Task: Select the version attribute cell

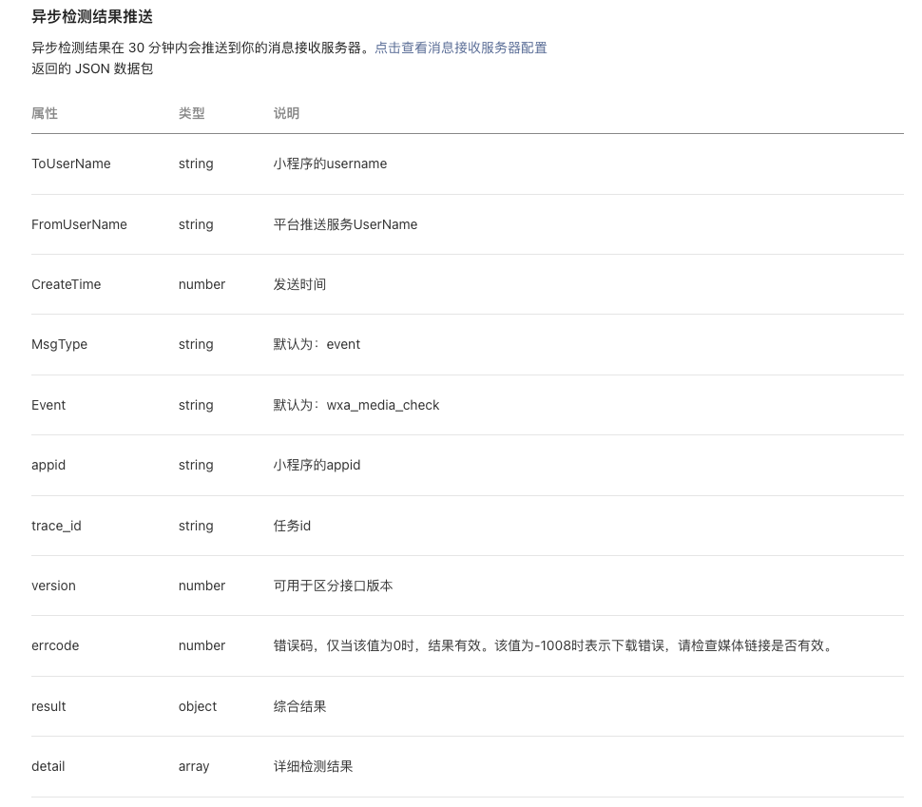Action: pyautogui.click(x=53, y=586)
